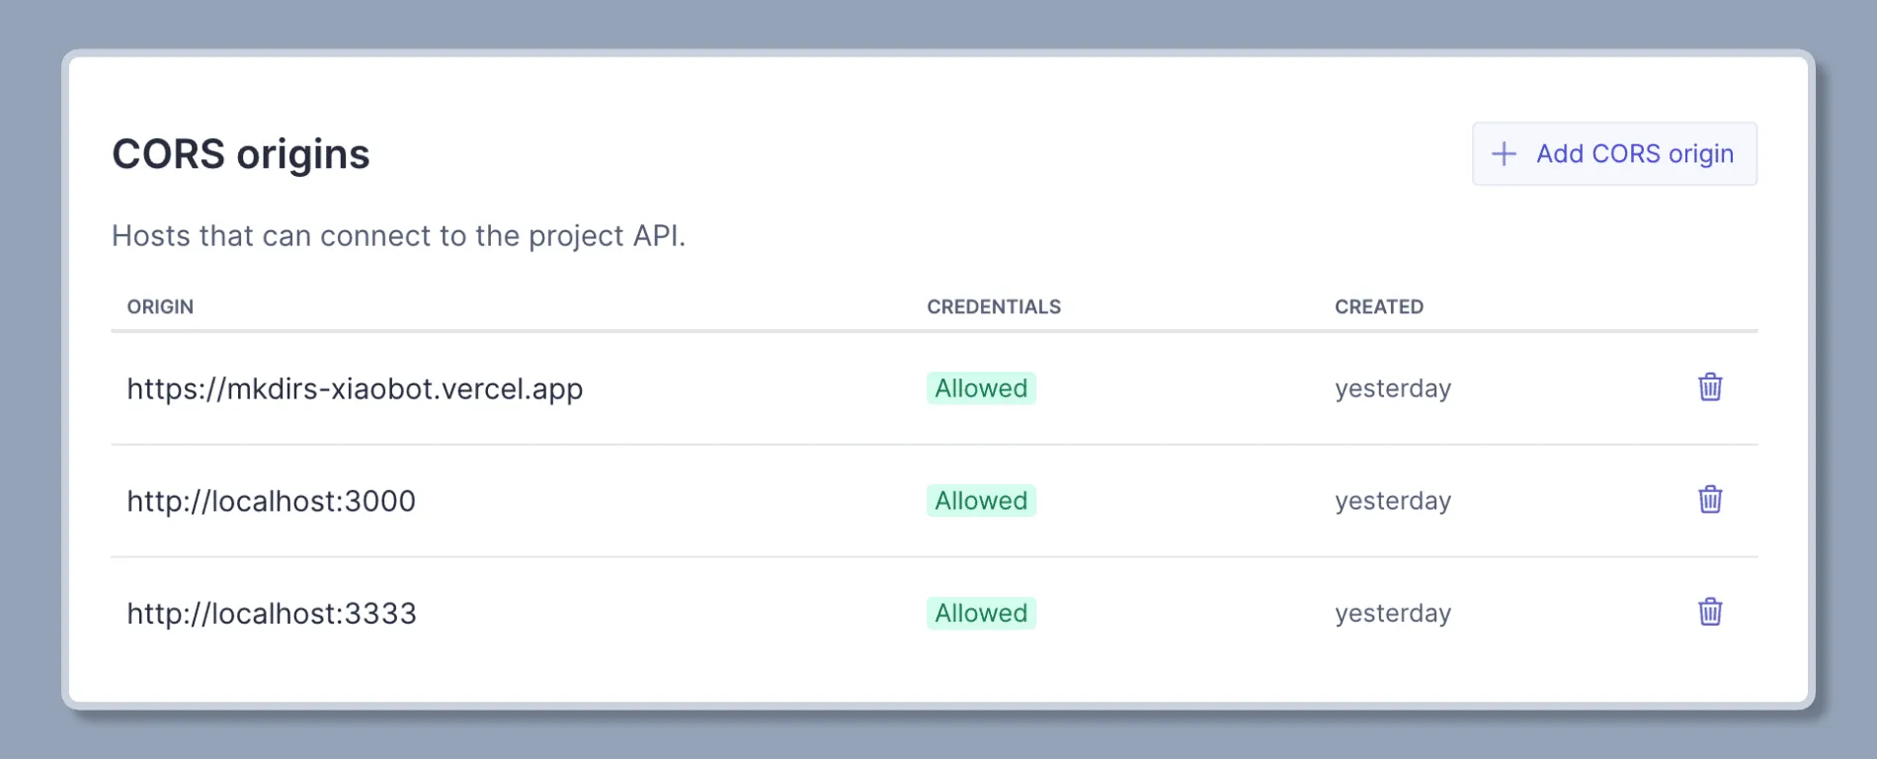Click the http://localhost:3000 origin entry
Image resolution: width=1877 pixels, height=759 pixels.
(x=271, y=501)
